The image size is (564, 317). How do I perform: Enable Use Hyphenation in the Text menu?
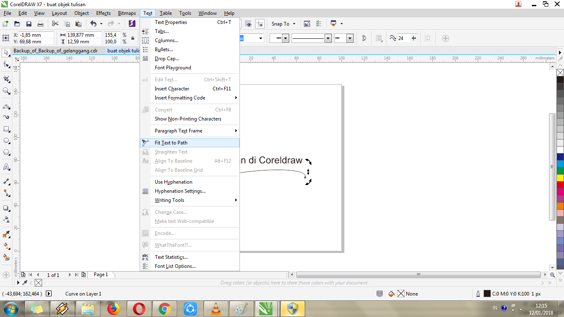173,182
